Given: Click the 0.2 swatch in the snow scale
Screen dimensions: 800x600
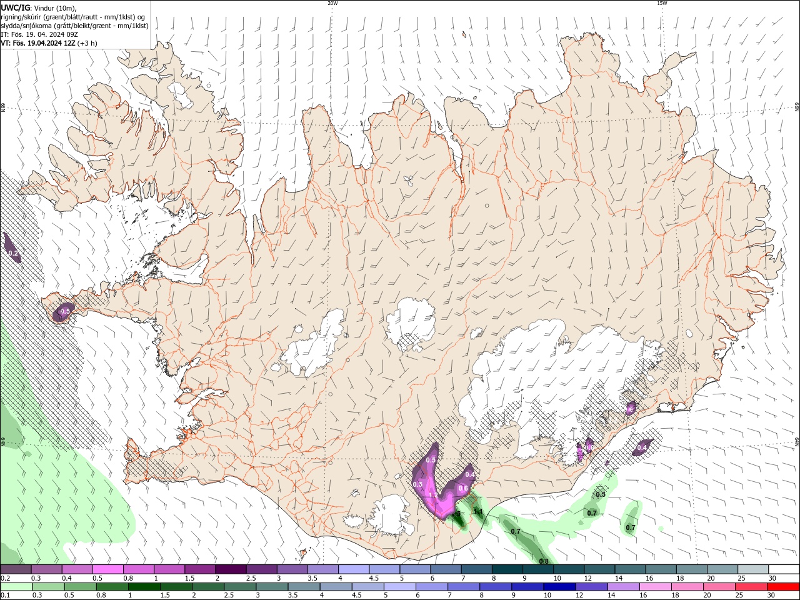Looking at the screenshot, I should pyautogui.click(x=16, y=569).
